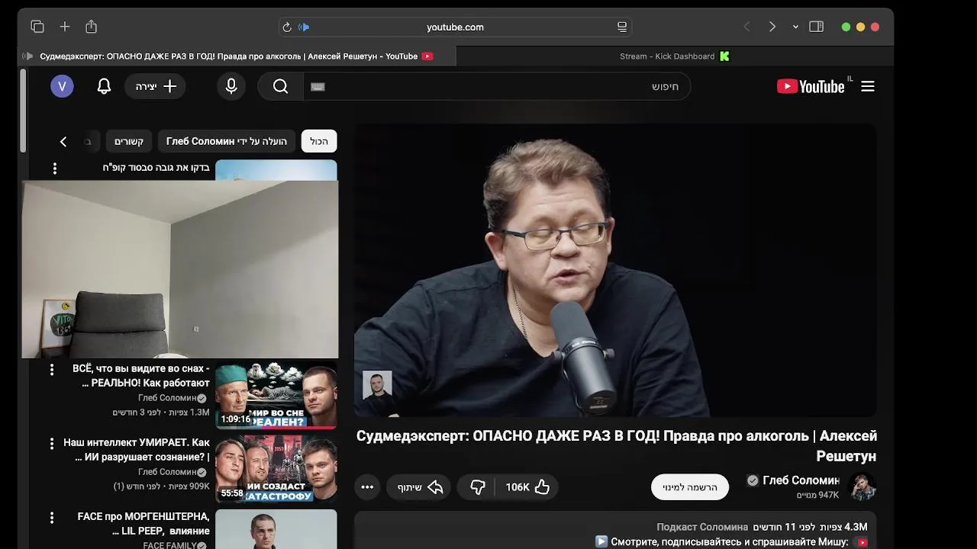Go forward with Safari arrow
This screenshot has height=549, width=977.
[x=772, y=27]
